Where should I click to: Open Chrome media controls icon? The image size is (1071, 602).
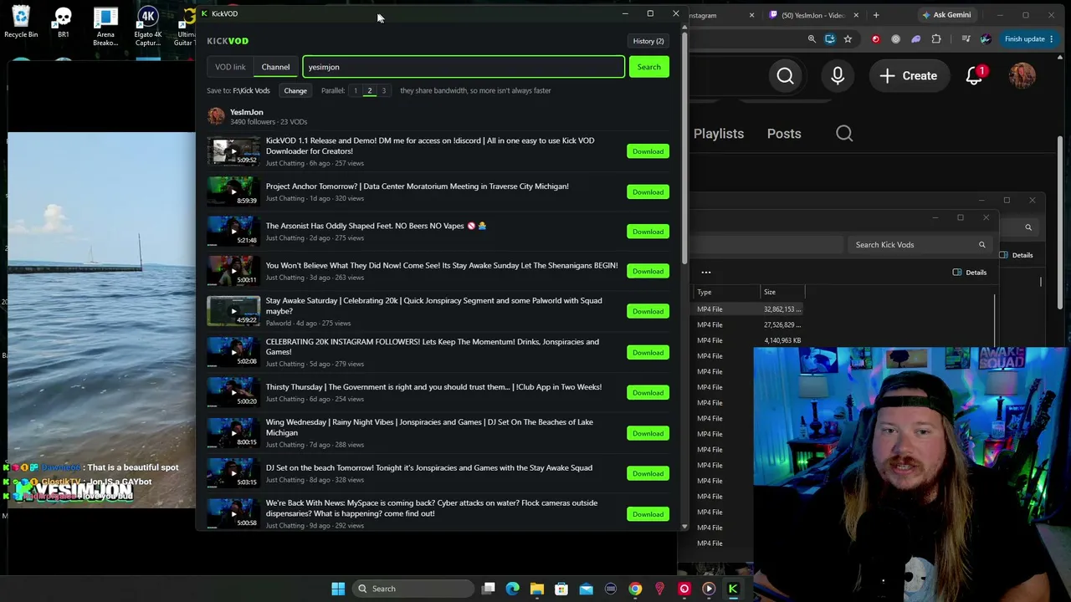click(966, 39)
